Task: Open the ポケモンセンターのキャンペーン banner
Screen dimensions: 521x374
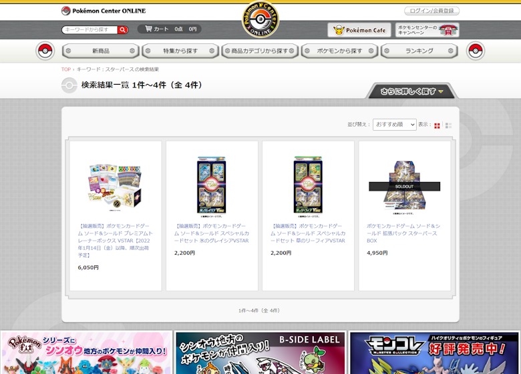Action: [427, 30]
